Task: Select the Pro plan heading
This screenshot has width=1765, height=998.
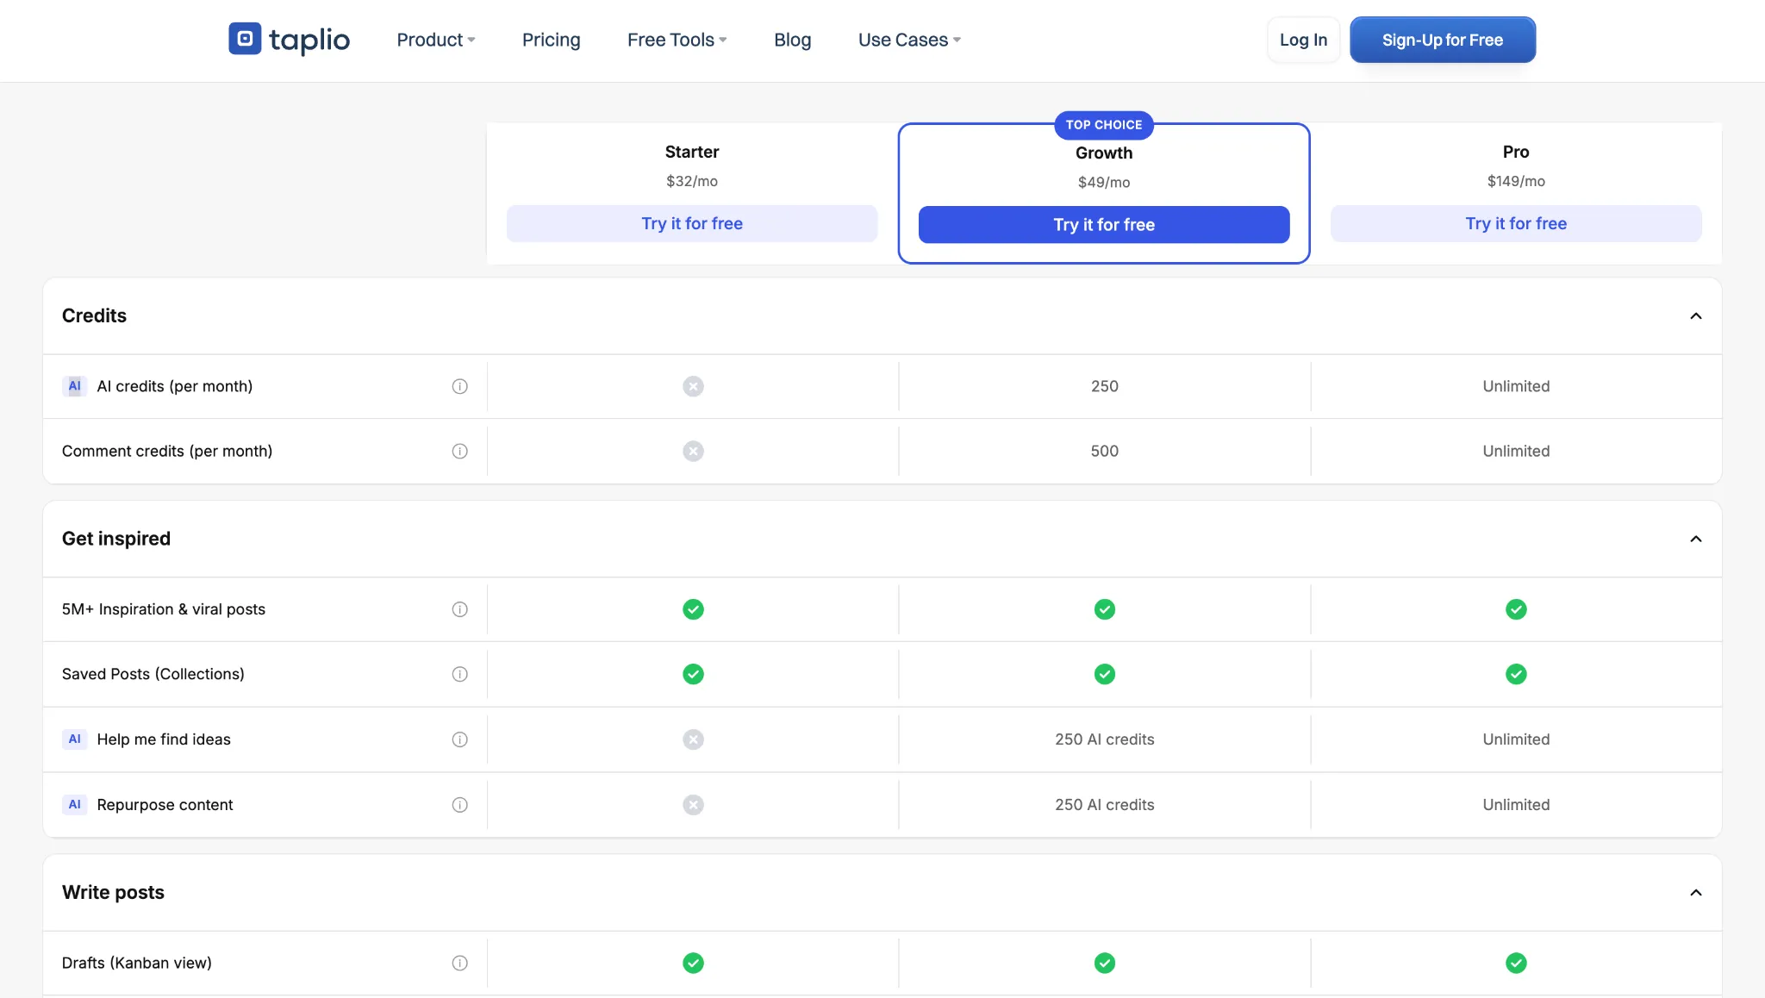Action: click(1516, 152)
